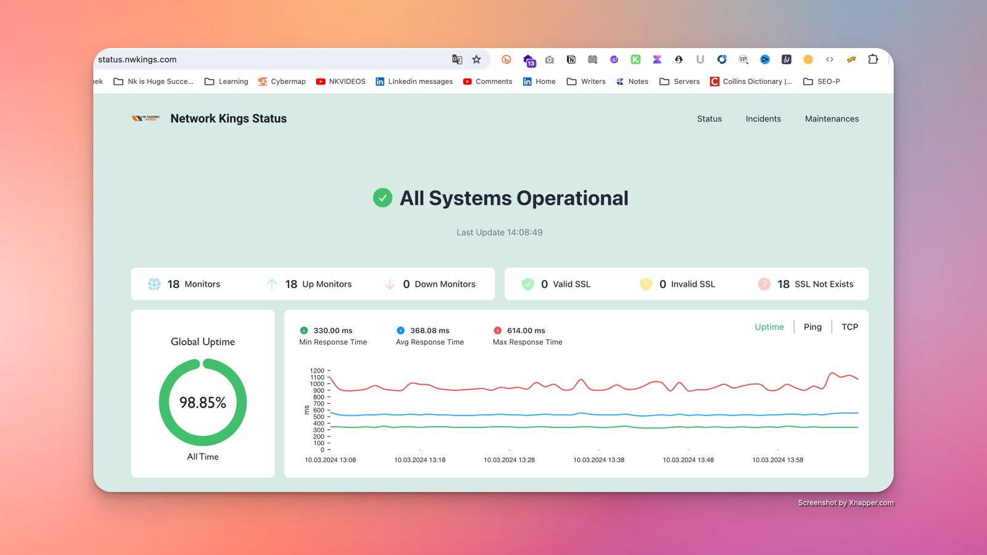Click the green up arrow icon
This screenshot has width=987, height=555.
tap(271, 284)
